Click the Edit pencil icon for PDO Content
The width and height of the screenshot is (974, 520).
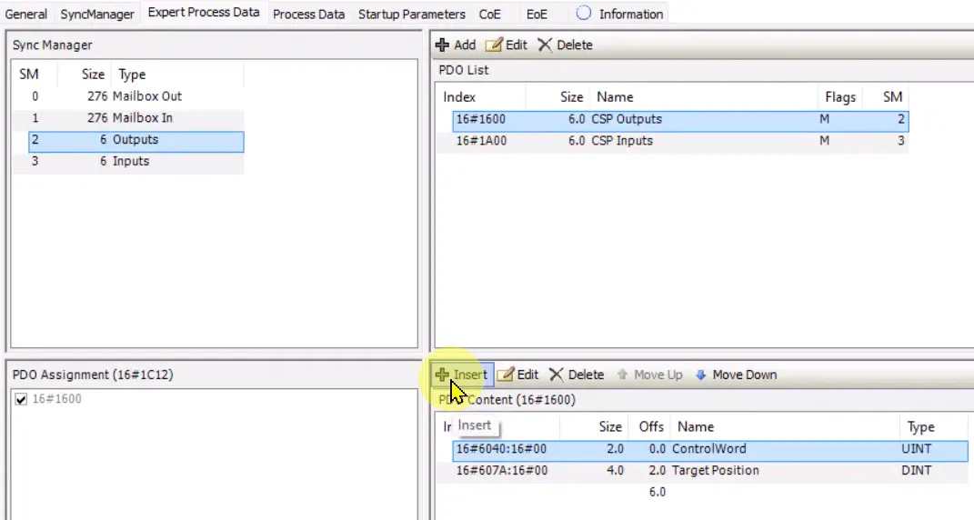pyautogui.click(x=506, y=375)
